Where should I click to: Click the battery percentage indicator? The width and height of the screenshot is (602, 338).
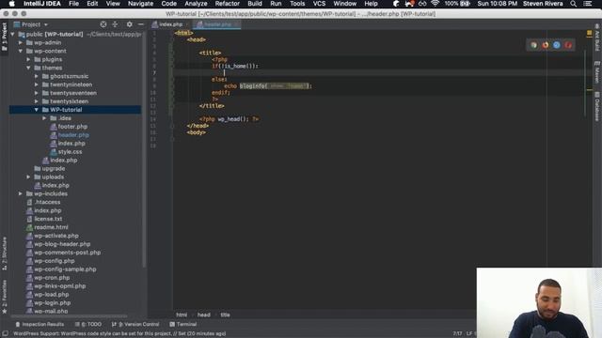[x=451, y=4]
